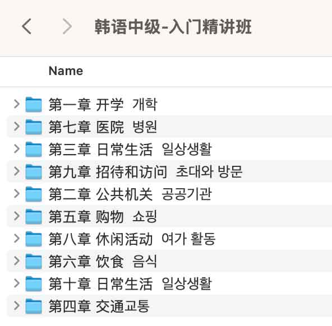Click the folder icon of 第八章 休闲活动
Viewport: 332px width, 326px height.
click(x=34, y=239)
